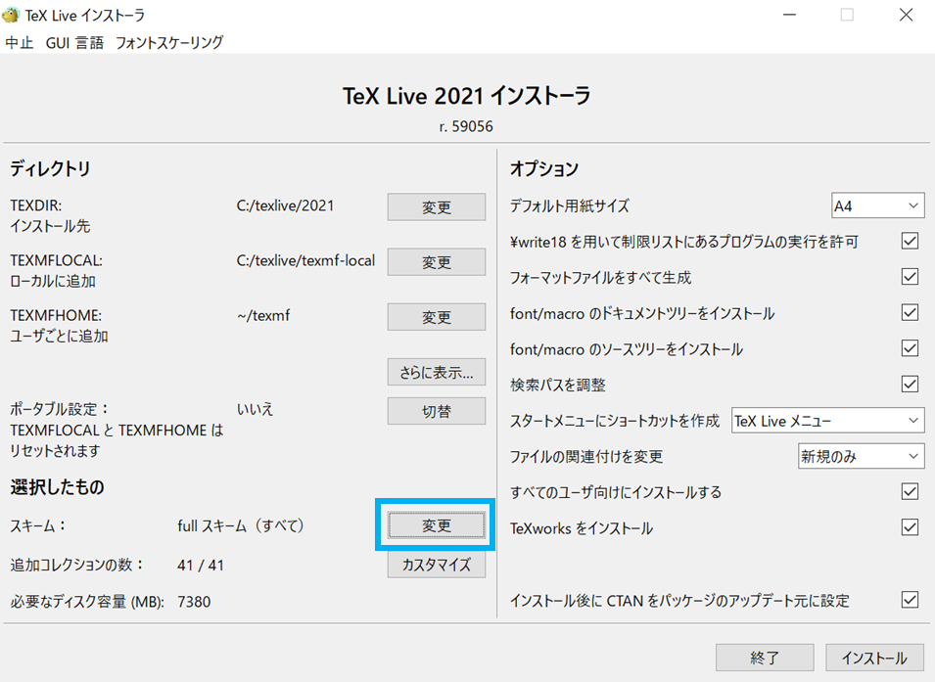This screenshot has height=682, width=935.
Task: Toggle portable setup with the 切替 button
Action: (436, 410)
